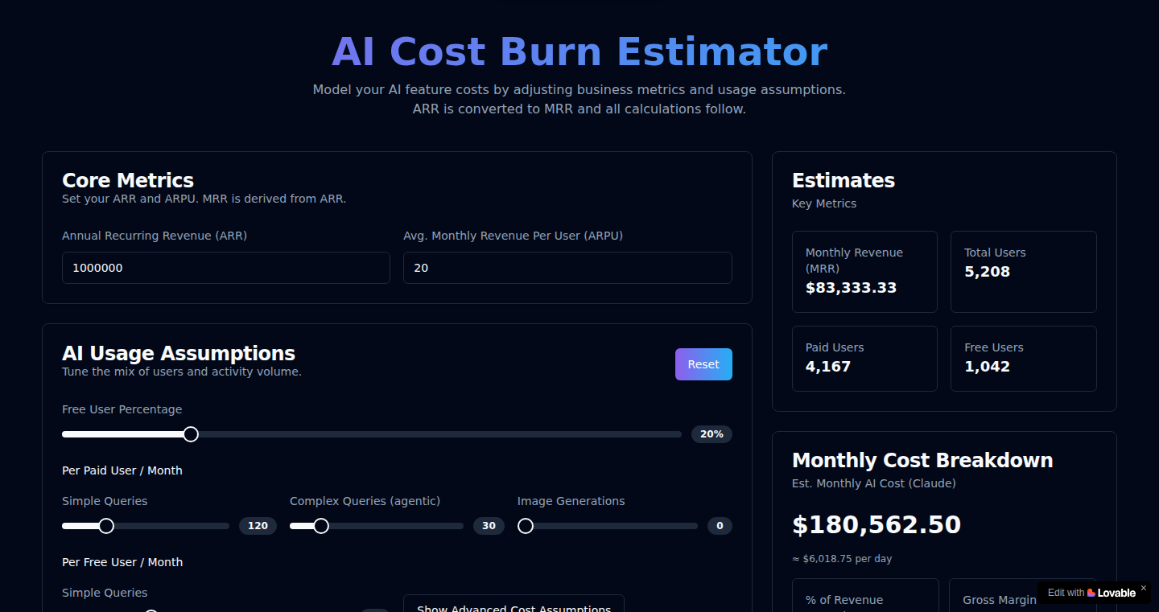Click the % of Revenue card label
The image size is (1159, 612).
(x=844, y=600)
